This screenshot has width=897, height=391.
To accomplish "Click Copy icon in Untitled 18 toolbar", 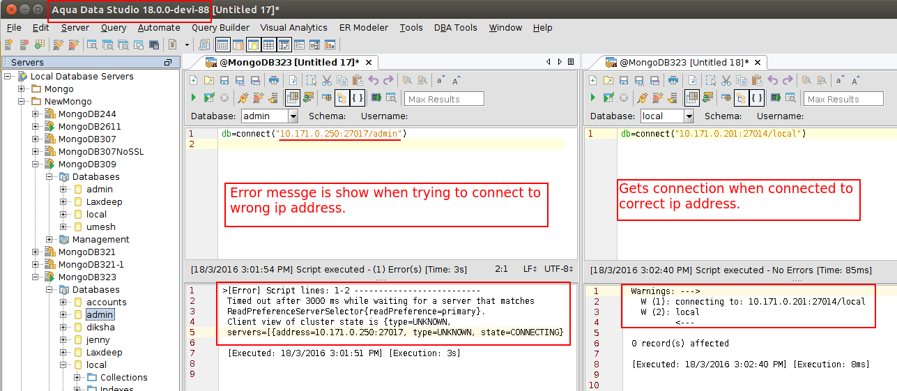I will tap(742, 80).
